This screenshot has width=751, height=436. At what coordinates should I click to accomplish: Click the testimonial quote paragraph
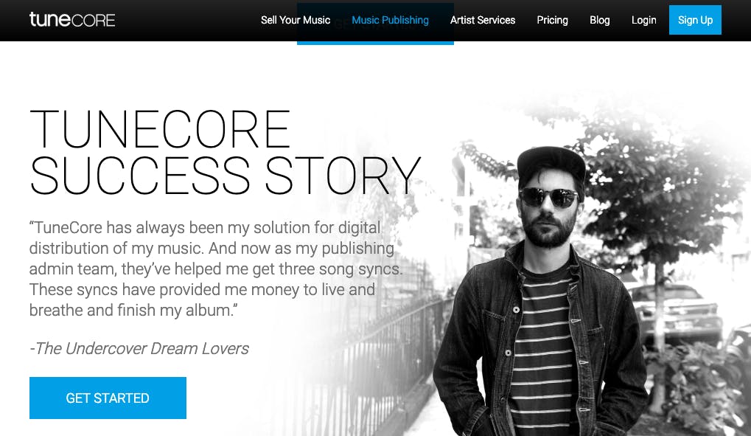coord(215,269)
